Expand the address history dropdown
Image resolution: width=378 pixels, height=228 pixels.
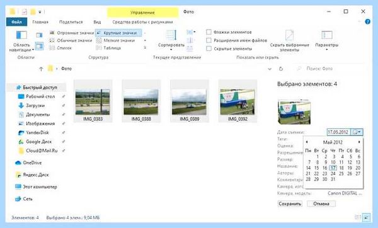pos(270,69)
